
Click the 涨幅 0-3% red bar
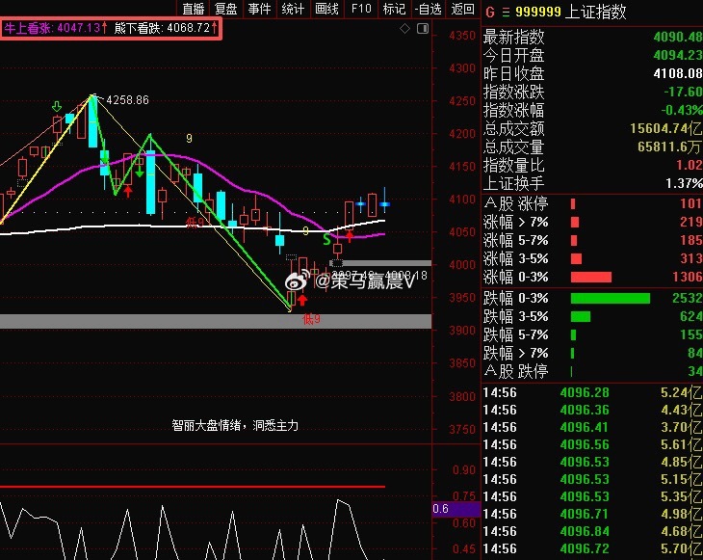pos(591,277)
